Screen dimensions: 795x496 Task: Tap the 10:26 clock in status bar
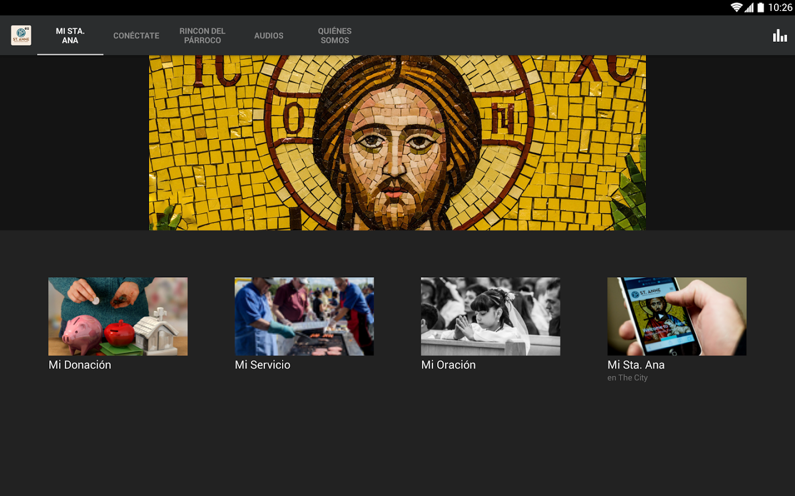point(780,7)
